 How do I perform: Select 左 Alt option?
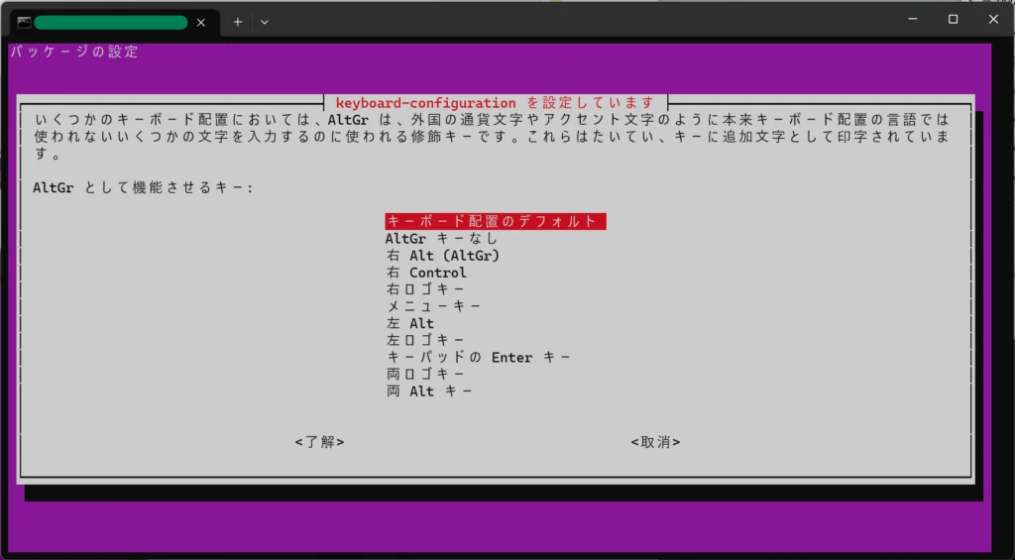[409, 323]
